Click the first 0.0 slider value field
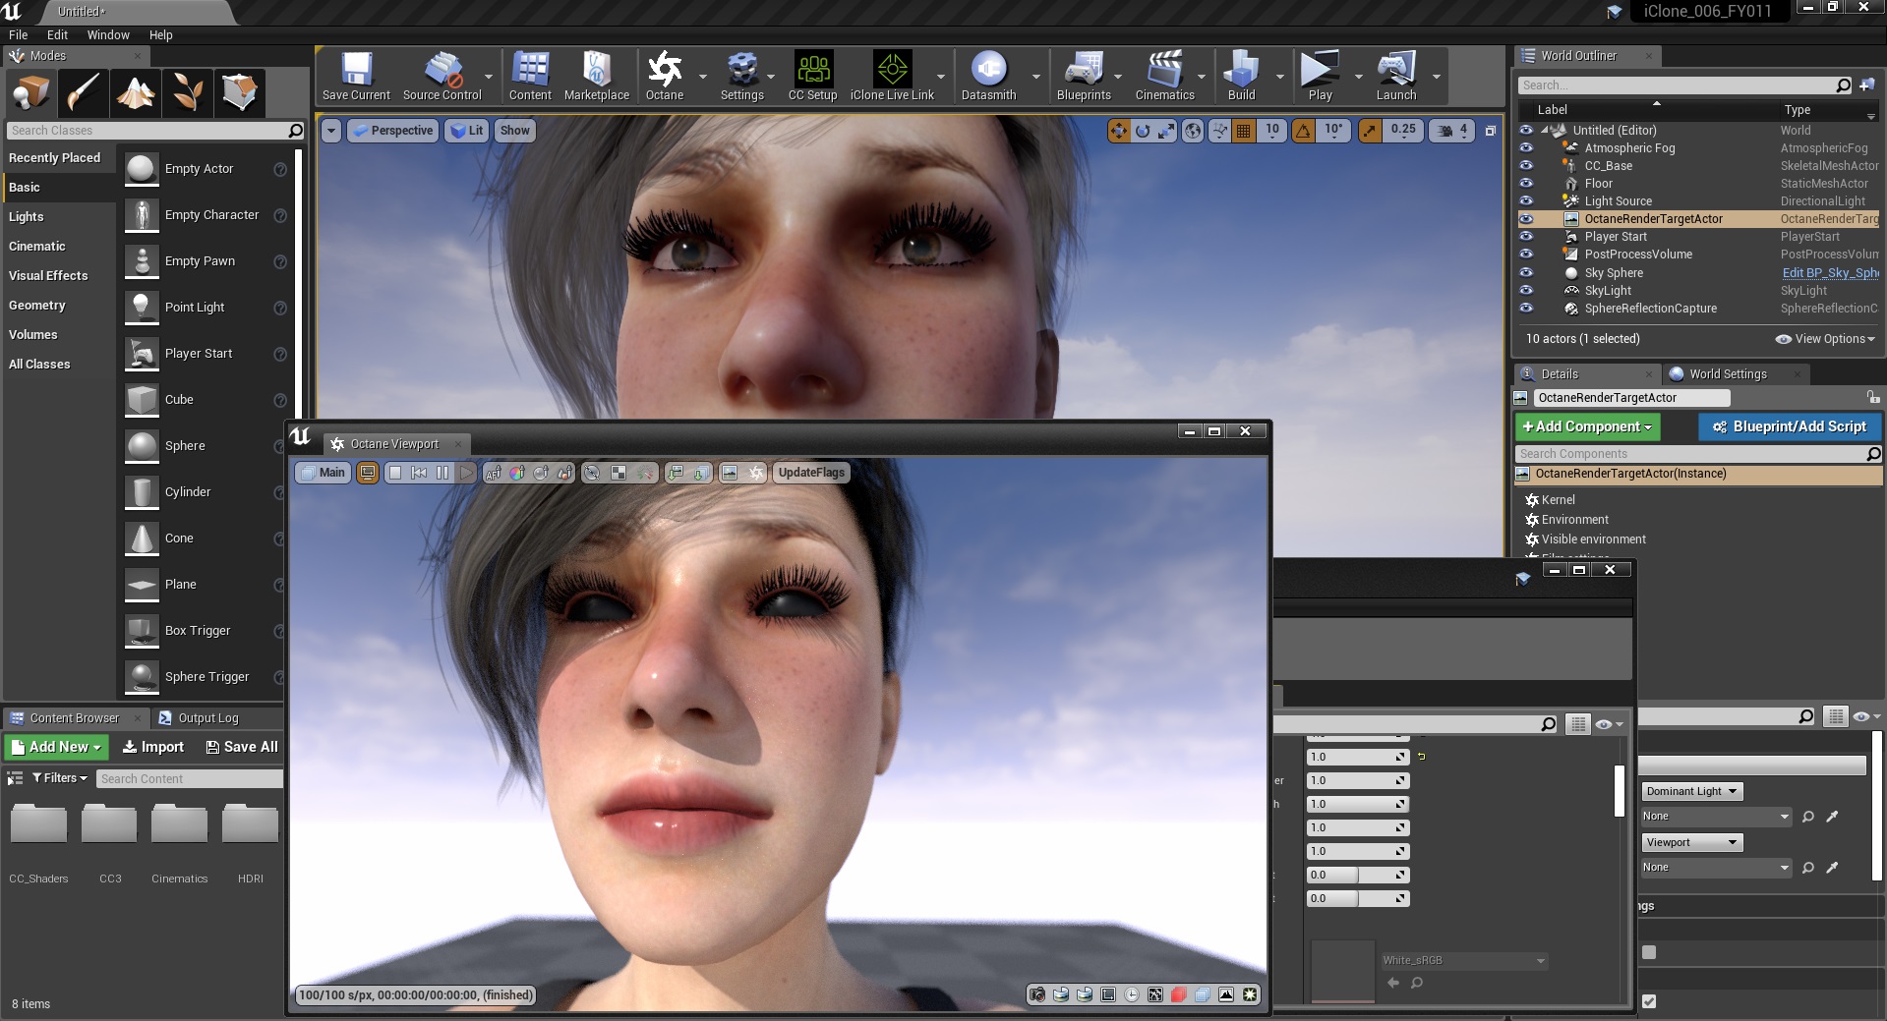Screen dimensions: 1887x1021 coord(1357,875)
